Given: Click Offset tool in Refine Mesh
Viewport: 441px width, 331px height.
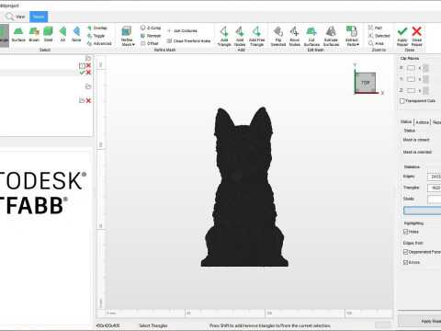Looking at the screenshot, I should tap(150, 43).
